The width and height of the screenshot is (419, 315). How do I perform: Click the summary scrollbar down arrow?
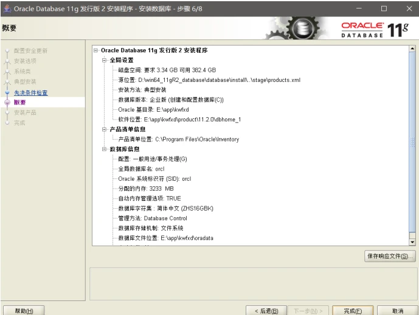point(412,242)
